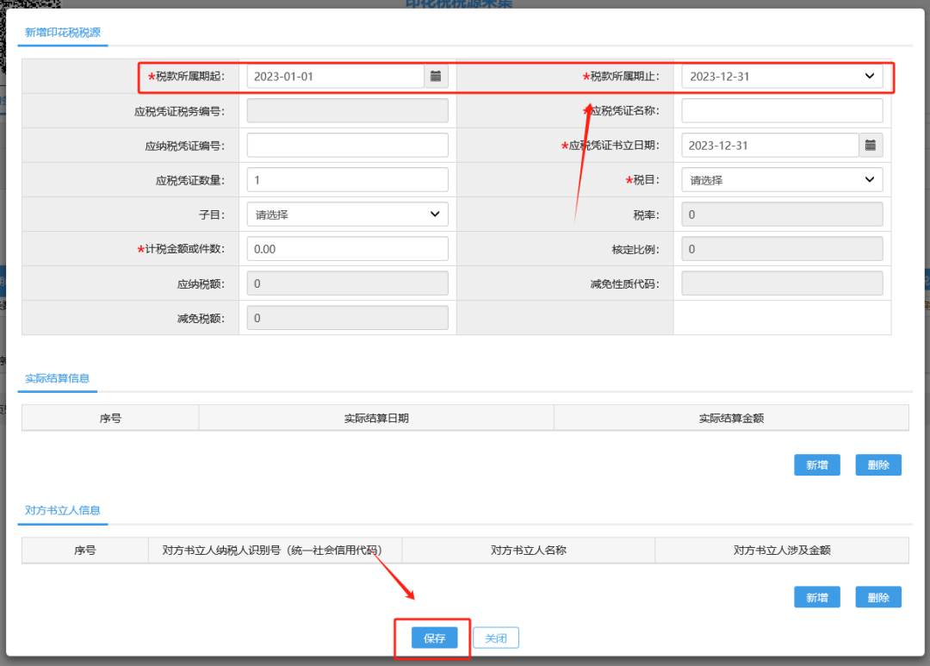Select the 对方书立人信息 section tab
930x666 pixels.
[x=63, y=510]
